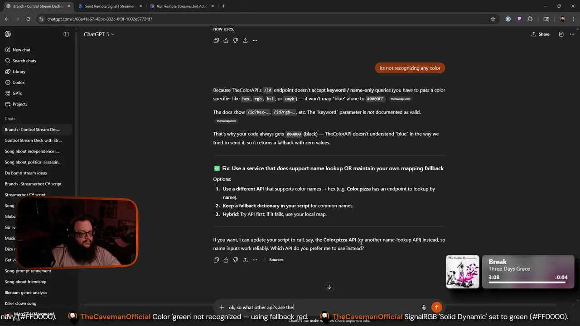Open Codex from the sidebar
This screenshot has width=580, height=326.
pyautogui.click(x=18, y=82)
